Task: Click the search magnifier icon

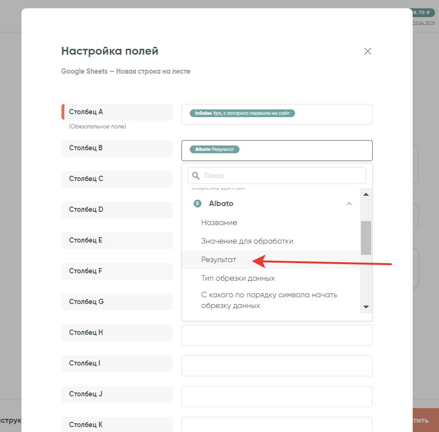Action: click(196, 176)
